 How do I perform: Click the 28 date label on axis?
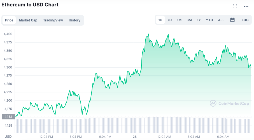tap(135, 137)
